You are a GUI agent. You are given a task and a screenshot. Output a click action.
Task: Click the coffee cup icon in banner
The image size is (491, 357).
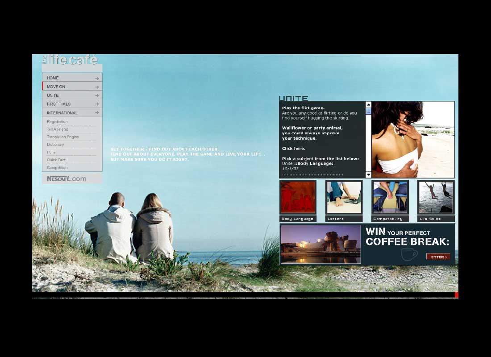(409, 254)
